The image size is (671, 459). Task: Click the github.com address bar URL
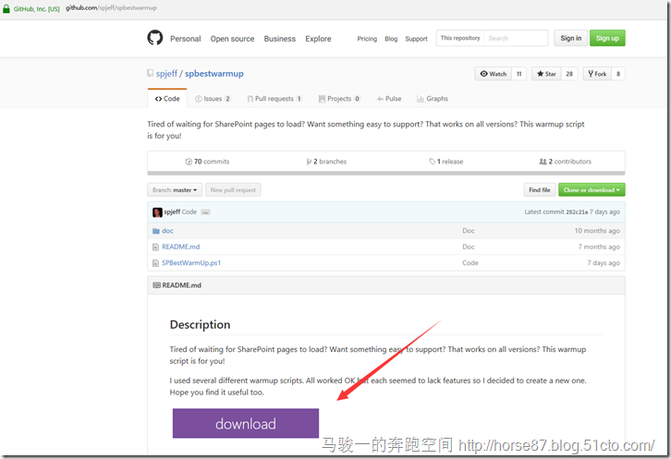(111, 8)
